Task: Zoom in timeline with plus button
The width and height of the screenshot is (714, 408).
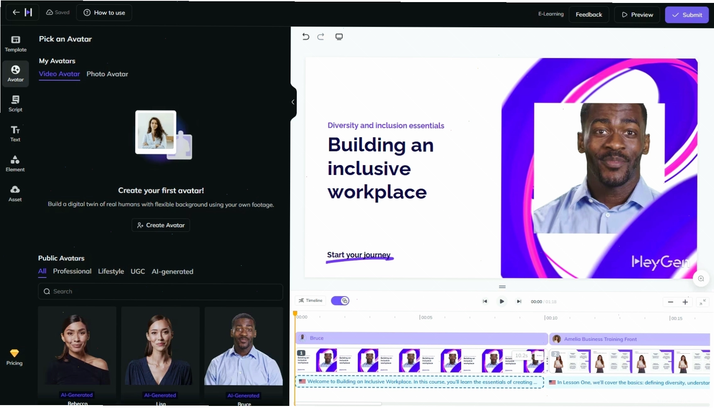Action: pyautogui.click(x=685, y=302)
